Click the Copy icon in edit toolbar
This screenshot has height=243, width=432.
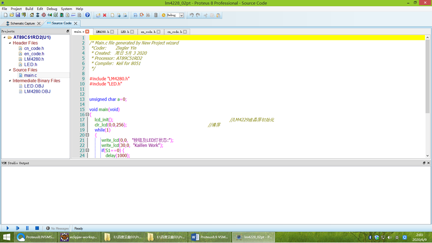212,15
